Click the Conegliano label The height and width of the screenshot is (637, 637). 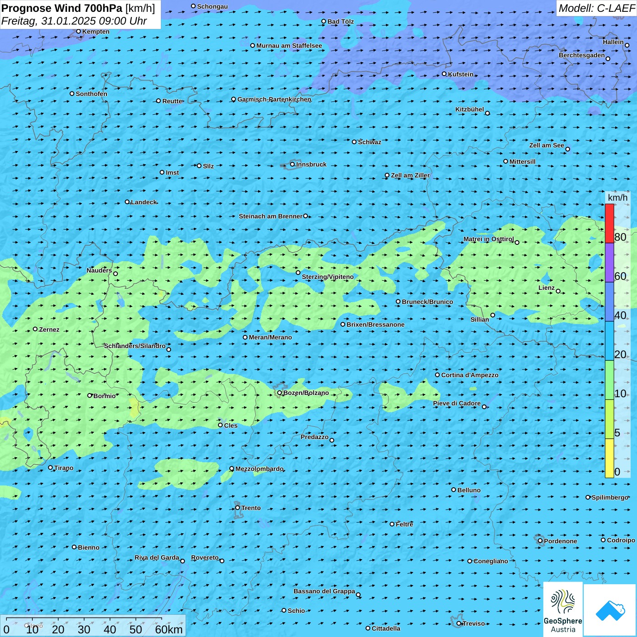point(491,561)
